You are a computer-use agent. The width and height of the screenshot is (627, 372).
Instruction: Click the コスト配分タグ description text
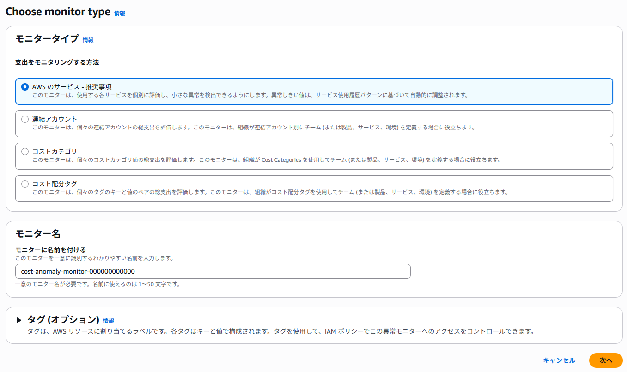[x=270, y=192]
